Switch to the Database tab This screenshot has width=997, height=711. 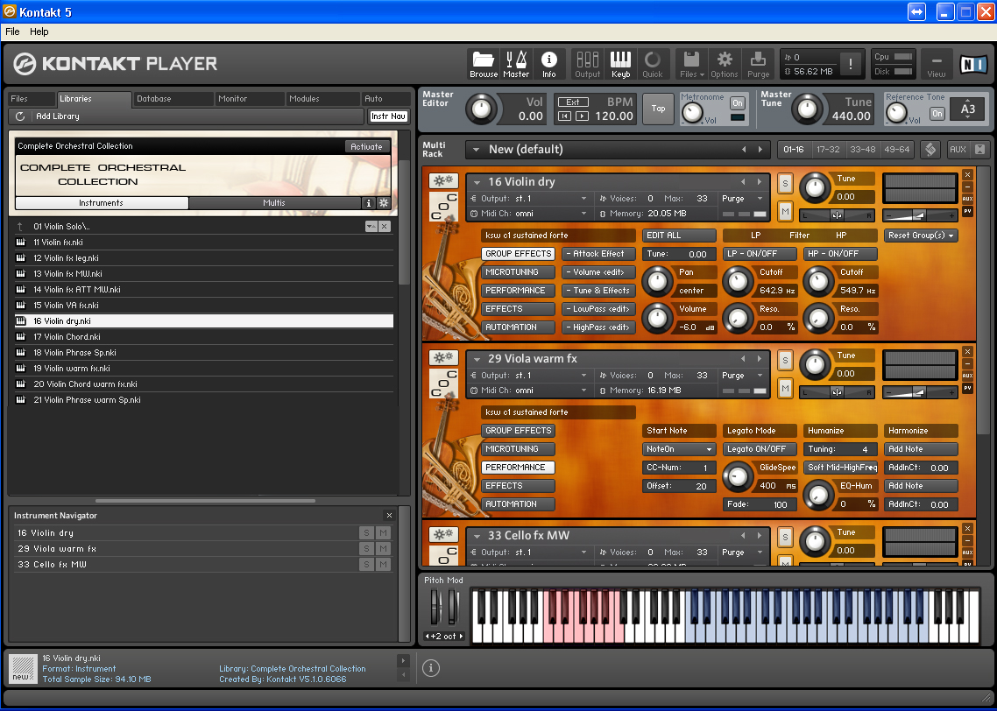[x=173, y=99]
